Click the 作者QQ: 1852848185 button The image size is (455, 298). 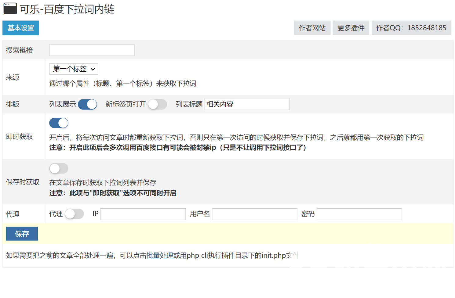411,28
